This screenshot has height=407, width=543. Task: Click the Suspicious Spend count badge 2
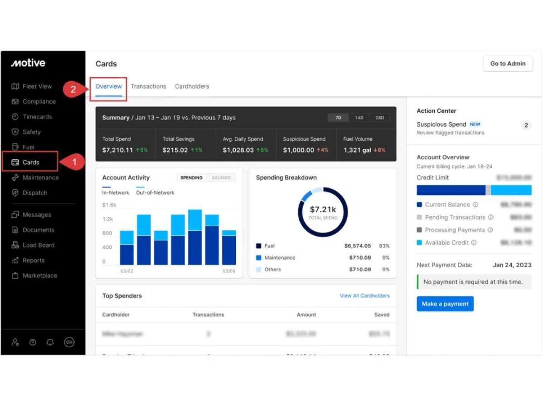coord(526,125)
